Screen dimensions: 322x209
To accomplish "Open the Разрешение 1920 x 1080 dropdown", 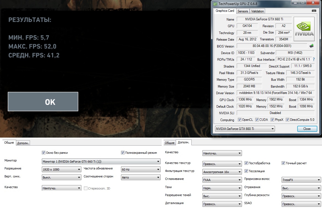I will pyautogui.click(x=61, y=169).
